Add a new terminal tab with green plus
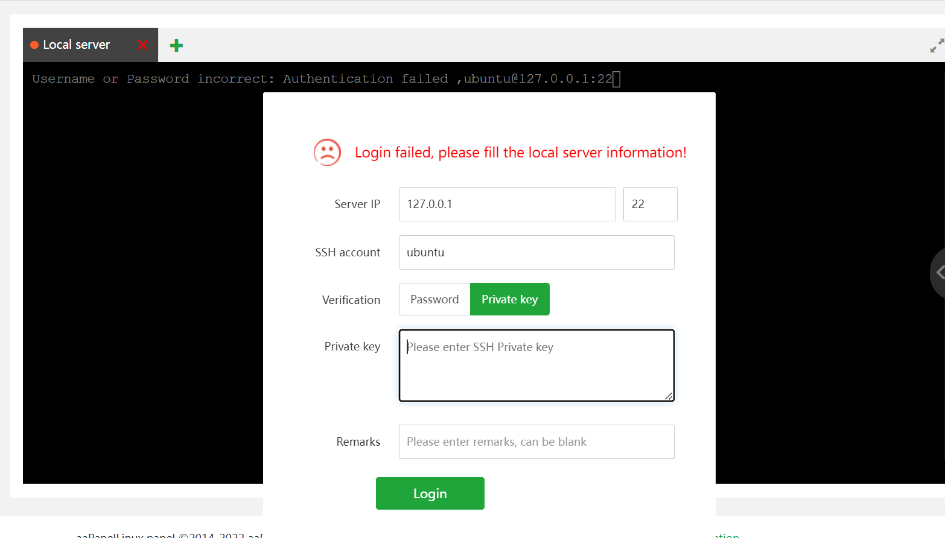The height and width of the screenshot is (538, 945). 176,45
